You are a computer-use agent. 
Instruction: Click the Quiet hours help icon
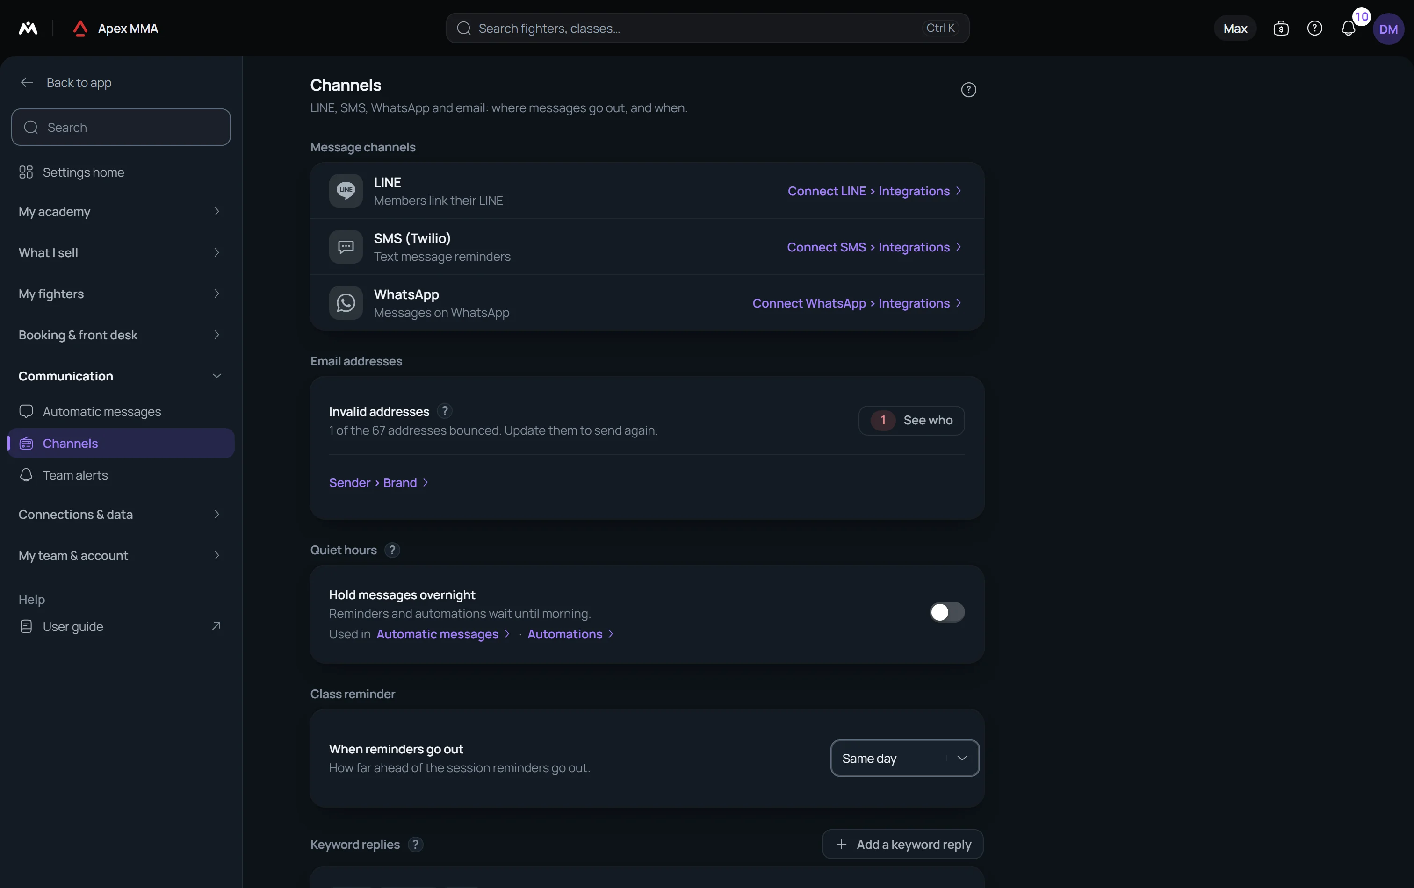pos(392,550)
